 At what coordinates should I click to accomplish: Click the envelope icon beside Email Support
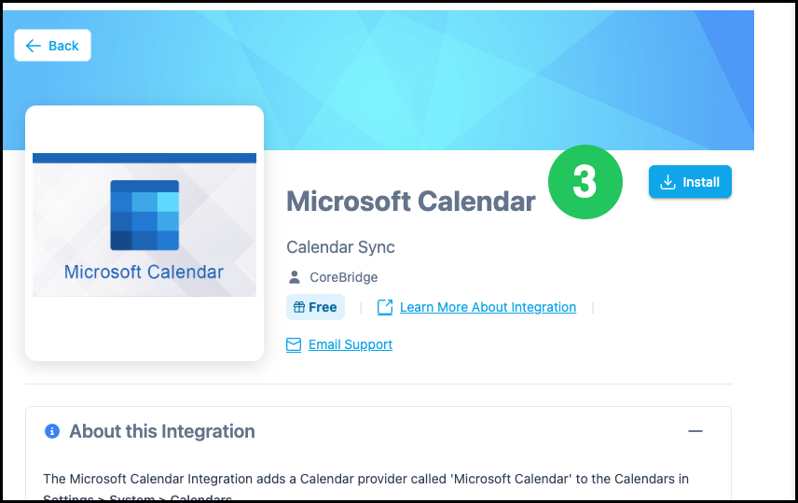pyautogui.click(x=294, y=345)
